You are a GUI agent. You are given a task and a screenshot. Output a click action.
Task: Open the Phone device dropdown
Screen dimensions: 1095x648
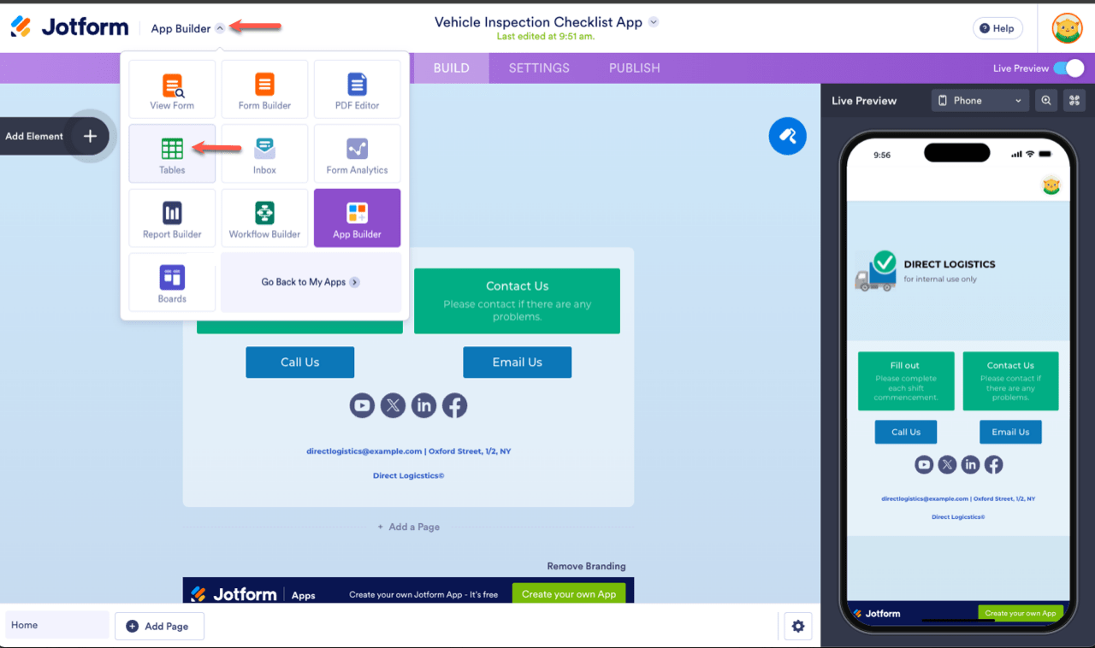980,101
